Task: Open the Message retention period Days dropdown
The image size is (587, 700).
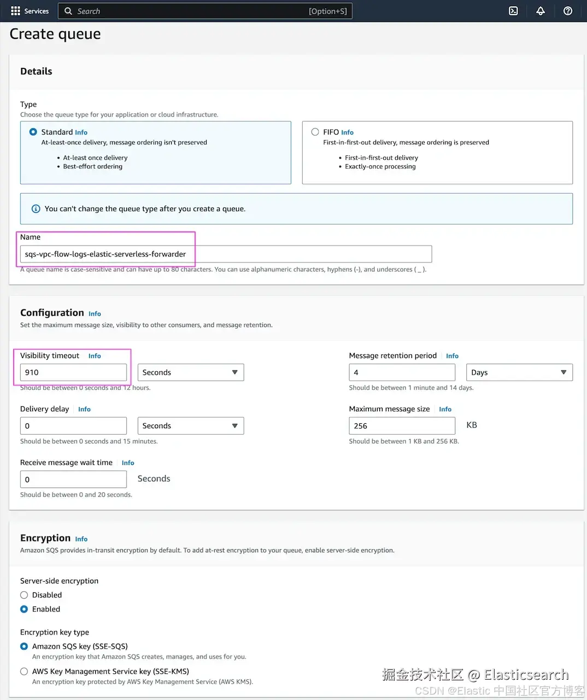Action: tap(519, 372)
